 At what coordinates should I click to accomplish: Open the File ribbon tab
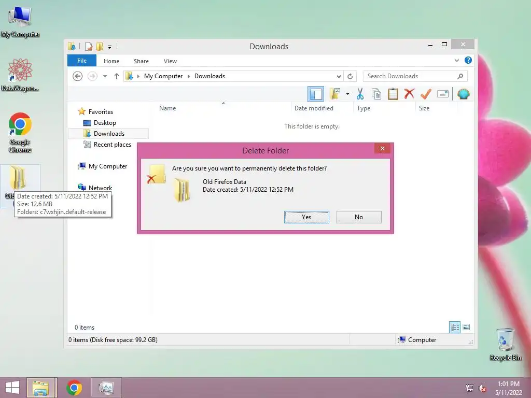[81, 61]
